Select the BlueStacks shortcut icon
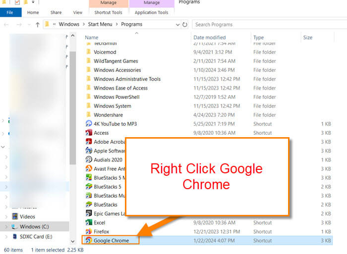 [89, 204]
